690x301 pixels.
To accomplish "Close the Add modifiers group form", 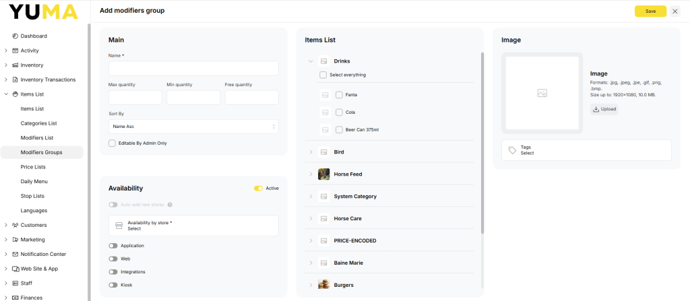I will click(675, 11).
